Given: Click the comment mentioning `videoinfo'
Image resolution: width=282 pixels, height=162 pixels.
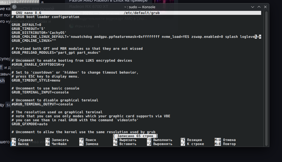Looking at the screenshot, I should pos(75,120).
